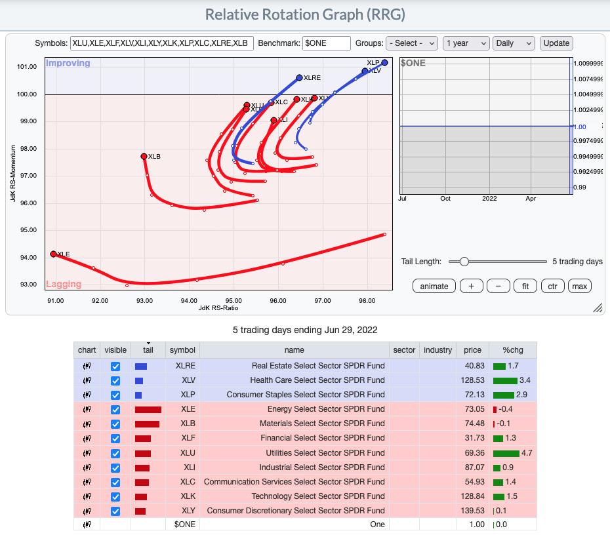
Task: Sort table by tail column header
Action: (x=148, y=350)
